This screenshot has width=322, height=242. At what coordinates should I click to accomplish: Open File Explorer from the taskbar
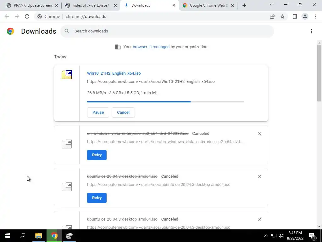(x=38, y=236)
